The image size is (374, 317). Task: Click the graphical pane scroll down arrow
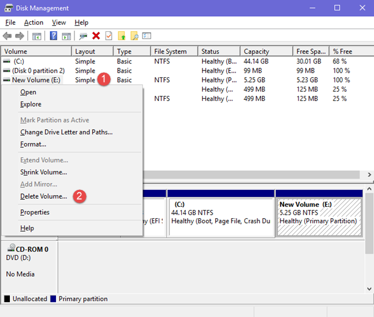[x=369, y=289]
